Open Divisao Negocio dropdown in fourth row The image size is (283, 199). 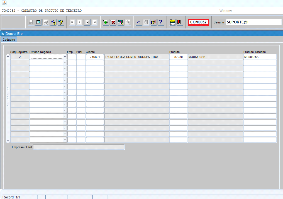click(65, 75)
